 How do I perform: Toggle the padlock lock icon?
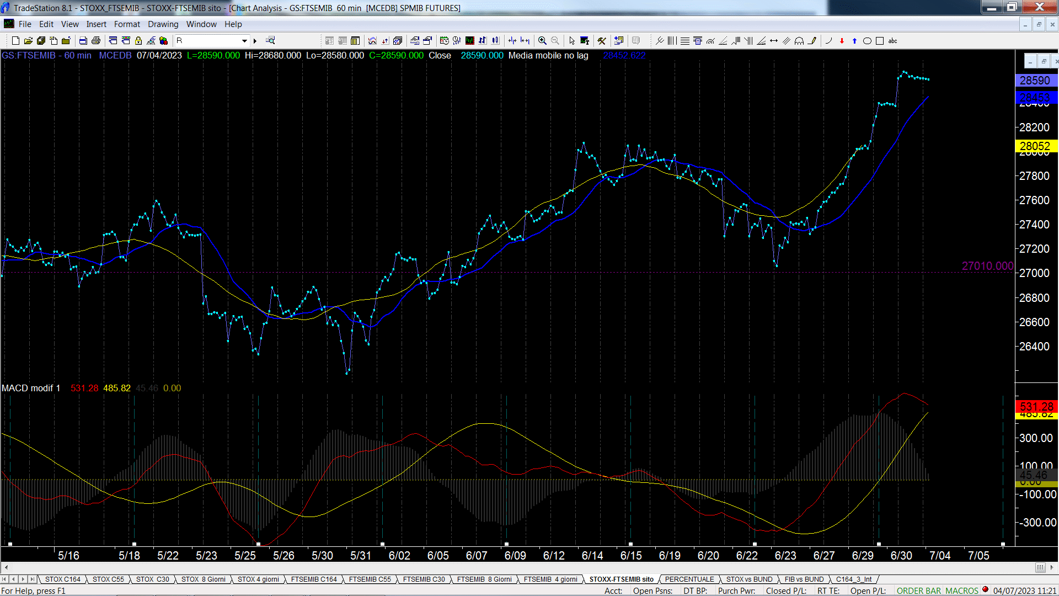[x=138, y=41]
